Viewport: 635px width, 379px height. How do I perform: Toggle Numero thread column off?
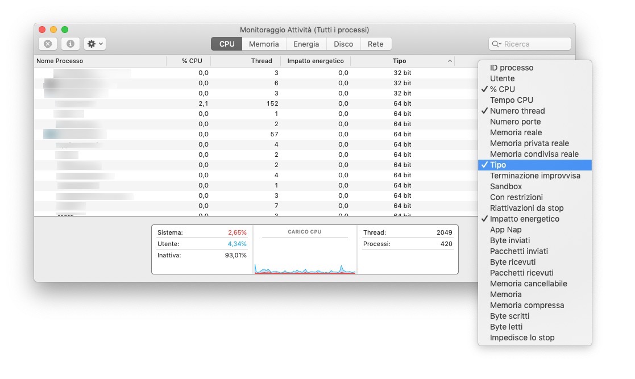[x=517, y=111]
